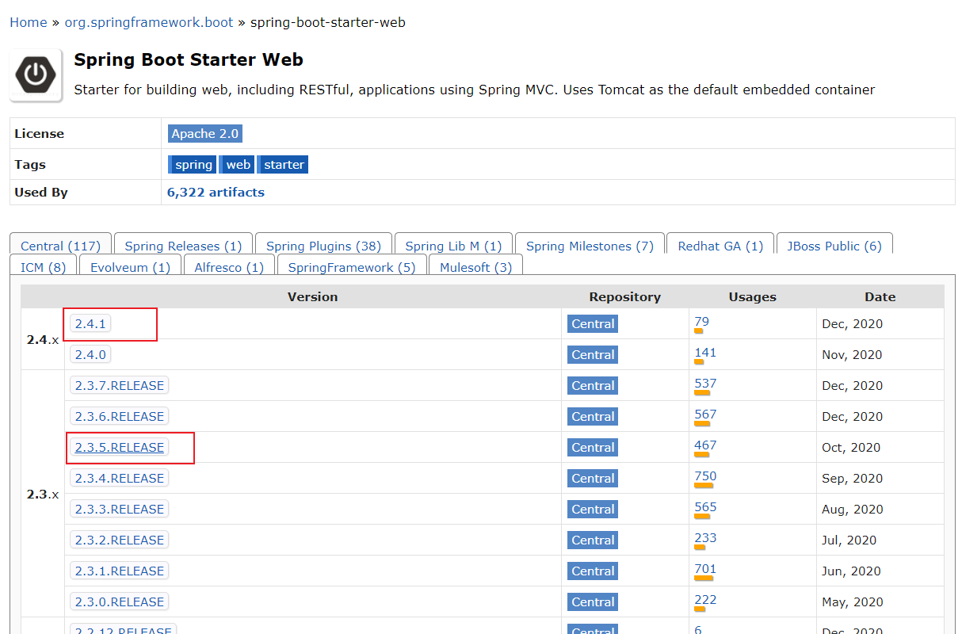
Task: Open org.springframework.boot breadcrumb link
Action: click(149, 22)
